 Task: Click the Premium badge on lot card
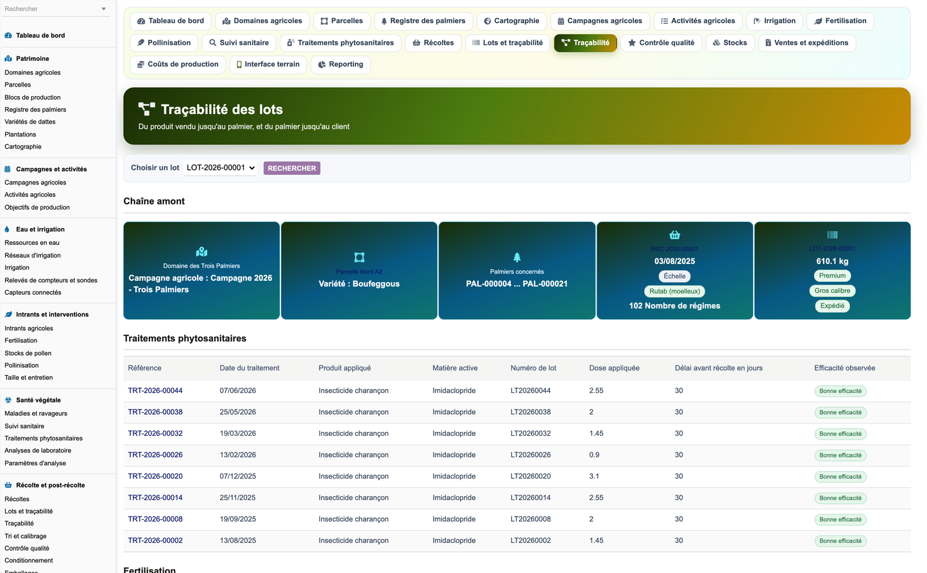(832, 276)
